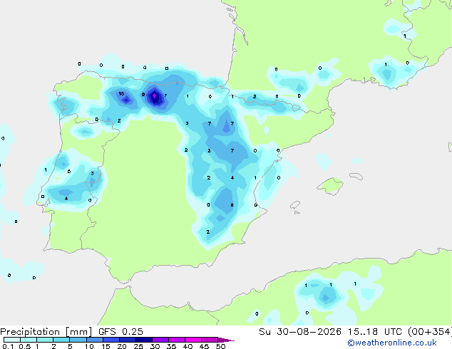This screenshot has width=452, height=349.
Task: Select the legend swatch between 1 and 2
Action: (x=45, y=340)
